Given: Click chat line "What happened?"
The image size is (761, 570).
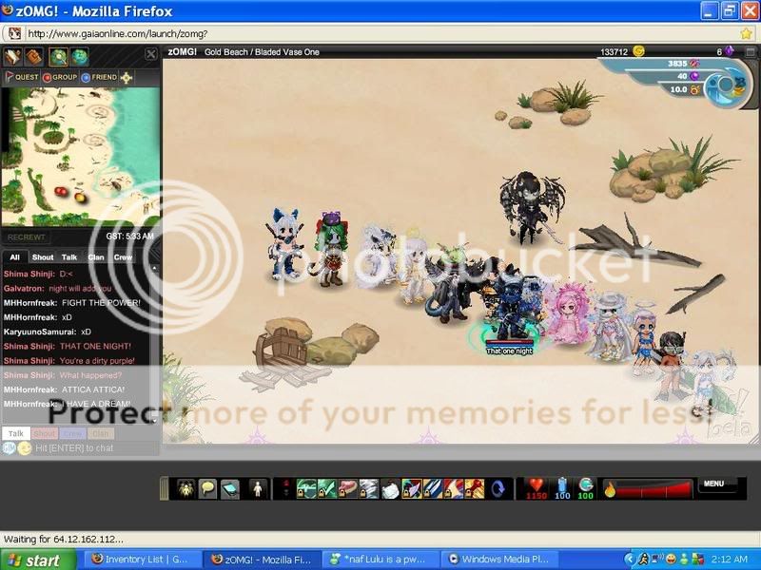Looking at the screenshot, I should pos(90,375).
